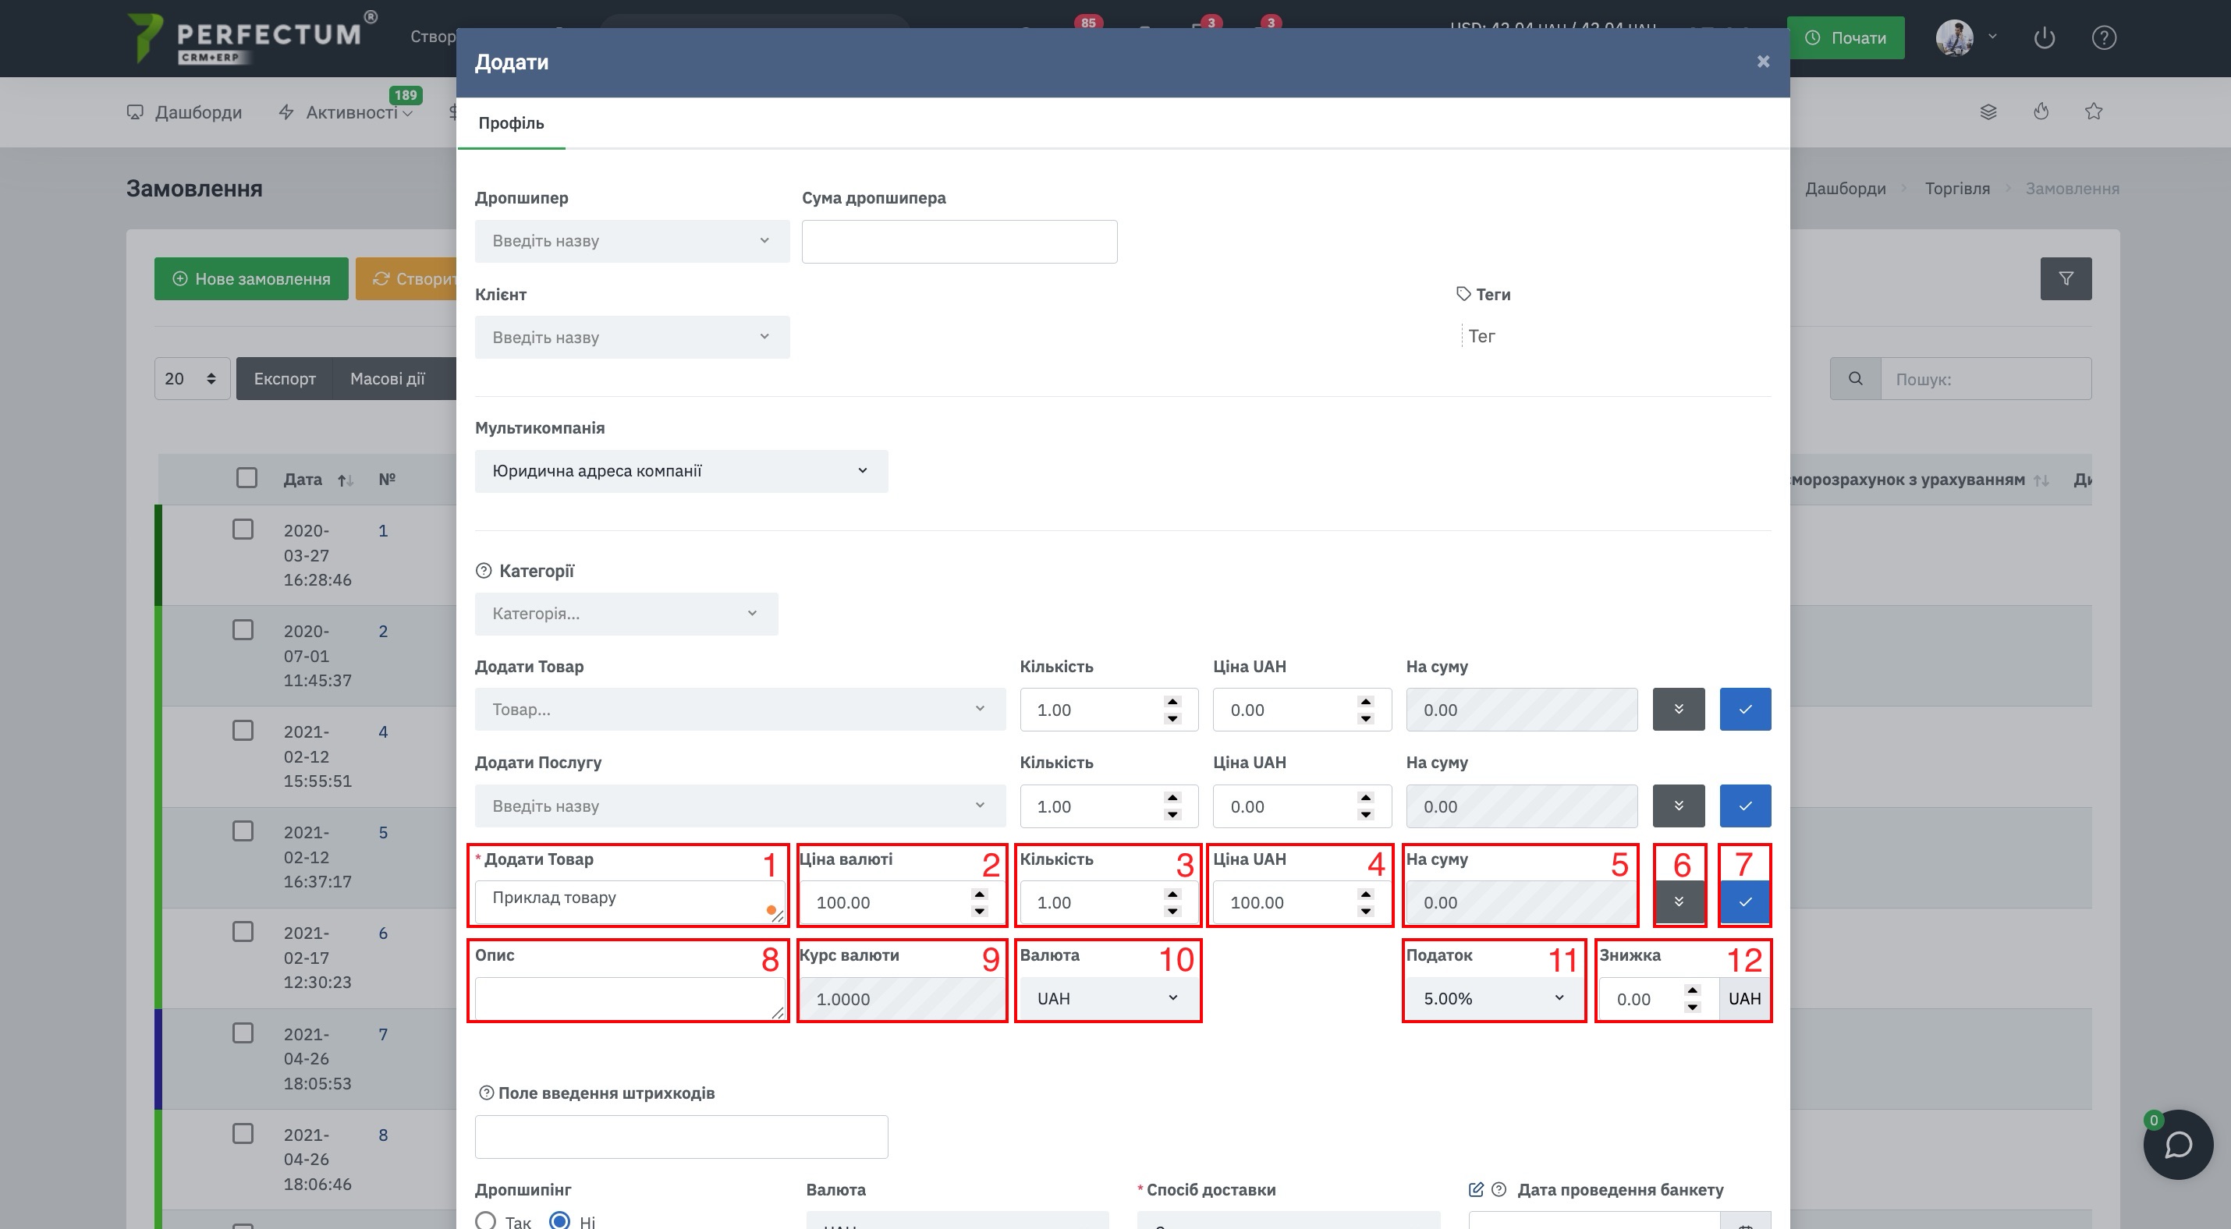Increase Ціна валюти value with up arrow
The height and width of the screenshot is (1229, 2231).
click(980, 894)
